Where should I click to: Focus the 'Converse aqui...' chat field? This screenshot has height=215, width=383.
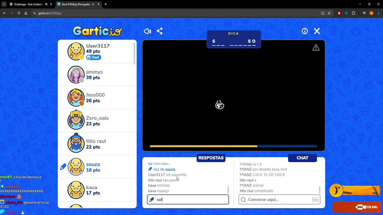pyautogui.click(x=279, y=199)
